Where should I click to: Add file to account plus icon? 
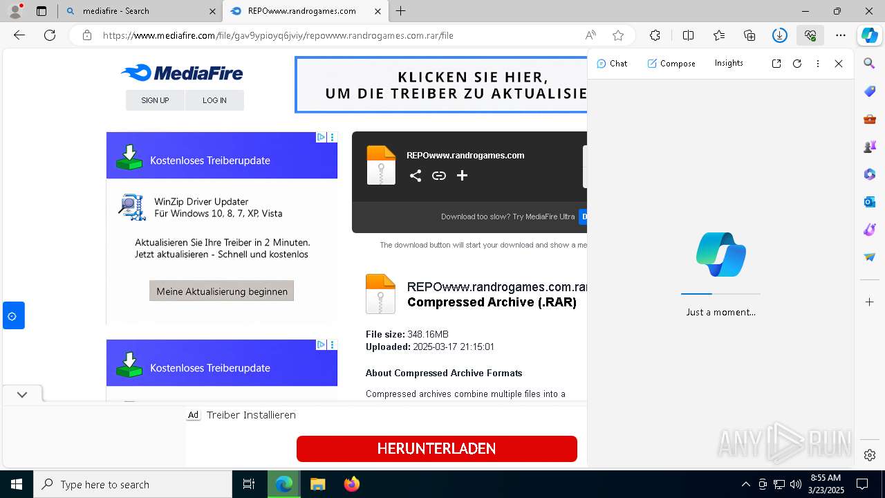463,176
